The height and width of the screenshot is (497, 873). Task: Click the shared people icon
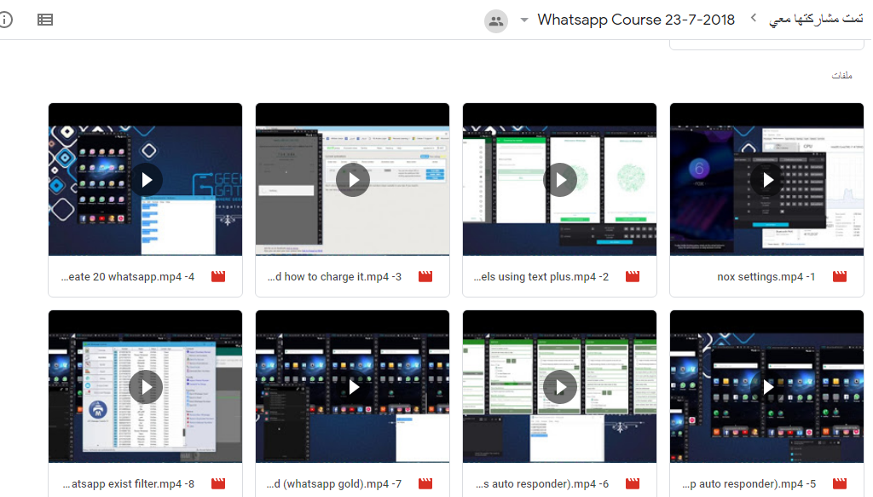click(x=496, y=21)
